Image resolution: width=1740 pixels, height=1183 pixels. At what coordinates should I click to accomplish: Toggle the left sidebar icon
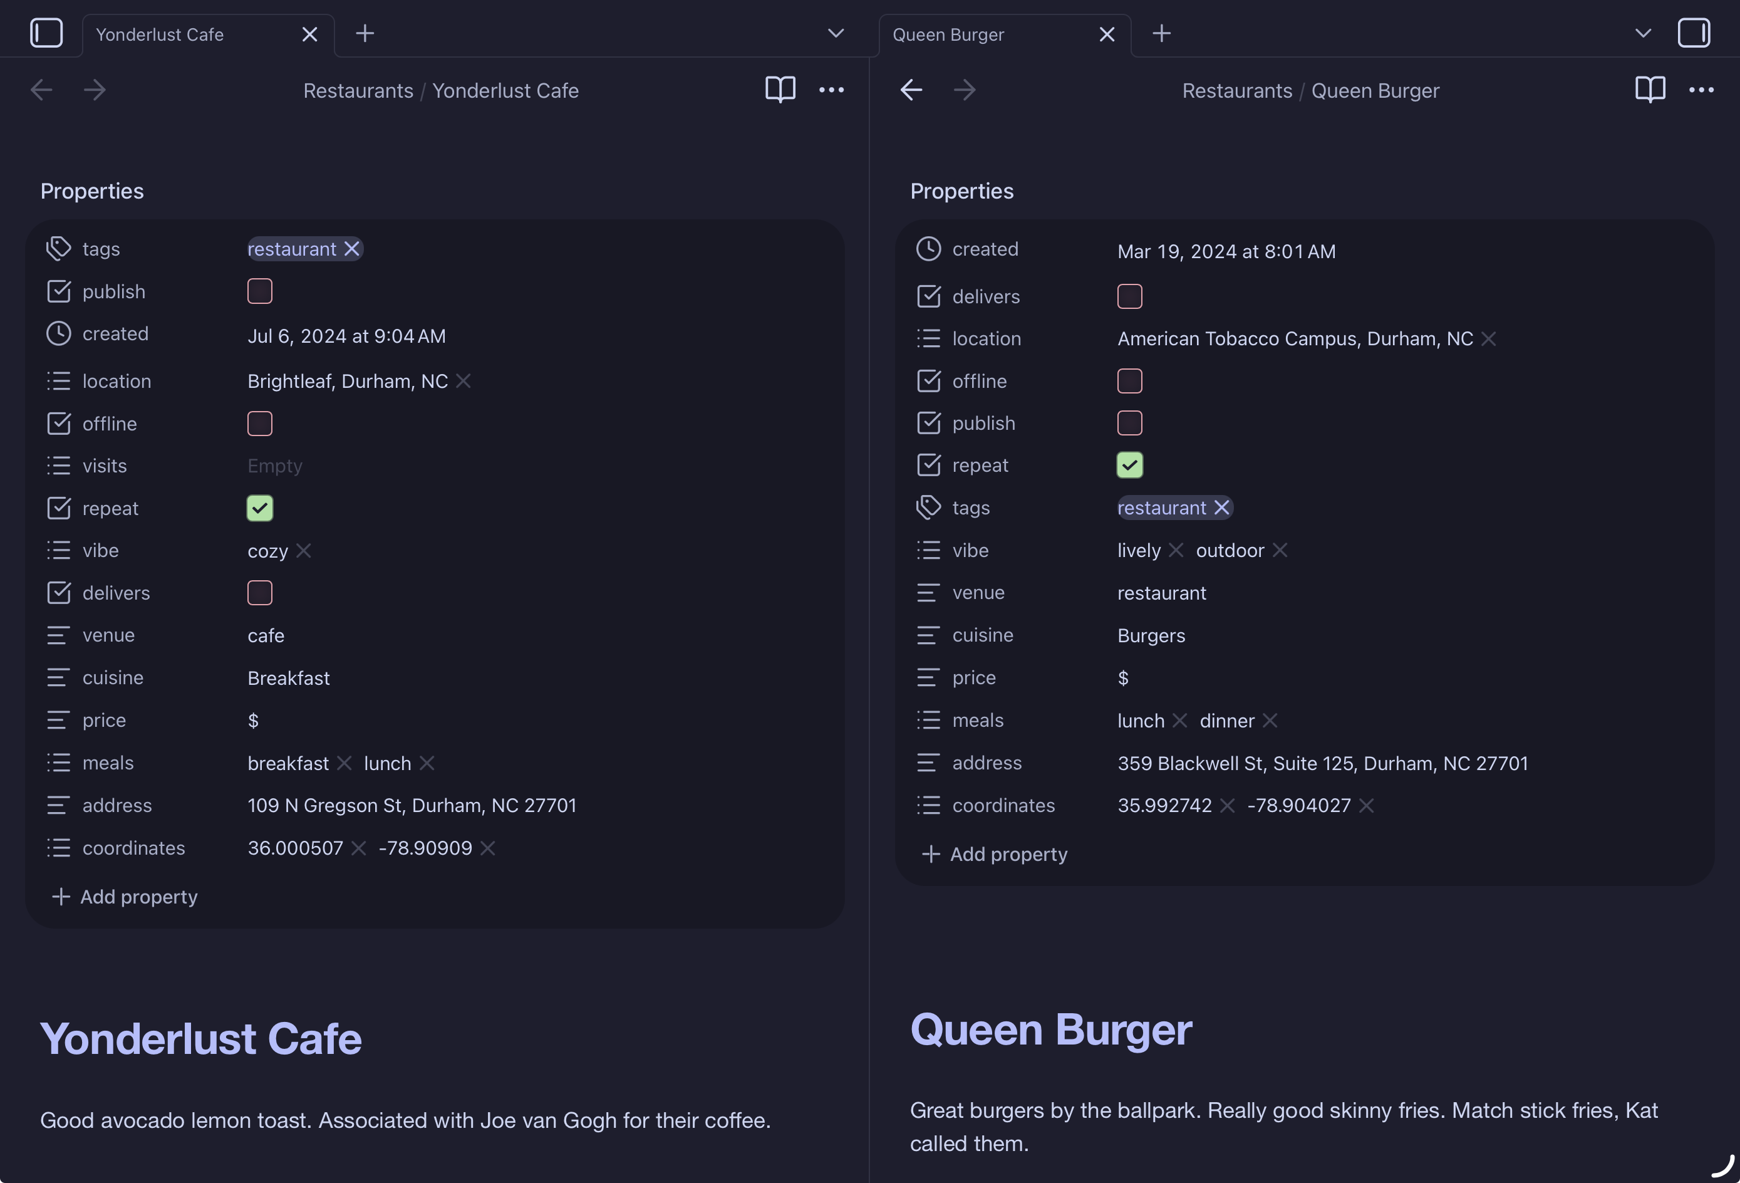(46, 33)
